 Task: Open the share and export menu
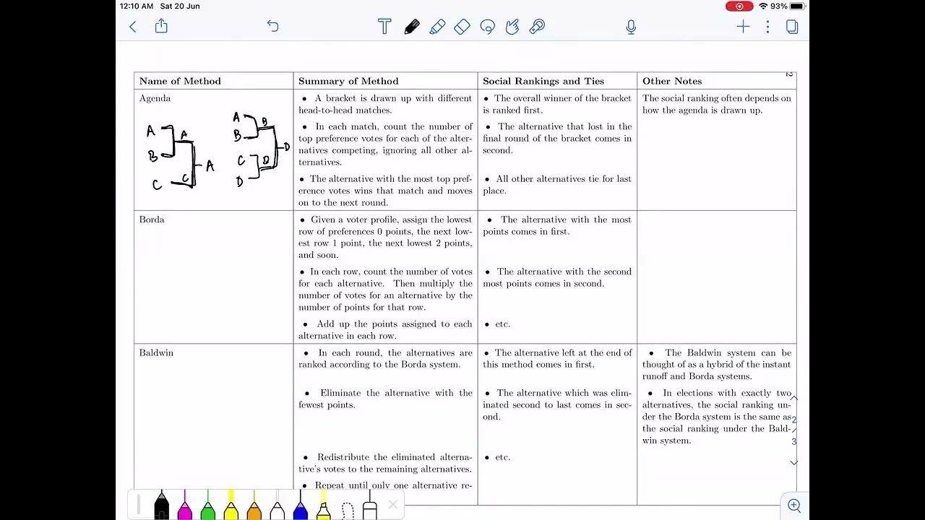[x=161, y=26]
